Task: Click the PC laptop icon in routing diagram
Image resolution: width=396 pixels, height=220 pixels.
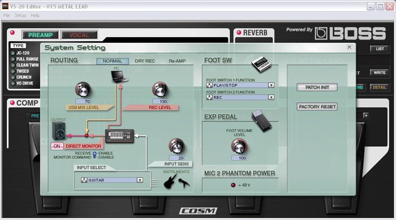Action: point(119,77)
